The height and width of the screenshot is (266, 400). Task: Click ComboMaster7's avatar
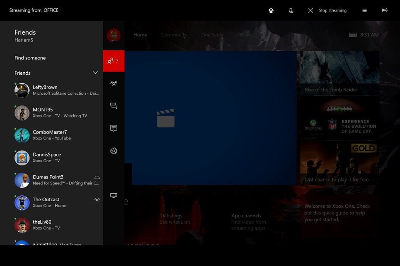(x=22, y=135)
